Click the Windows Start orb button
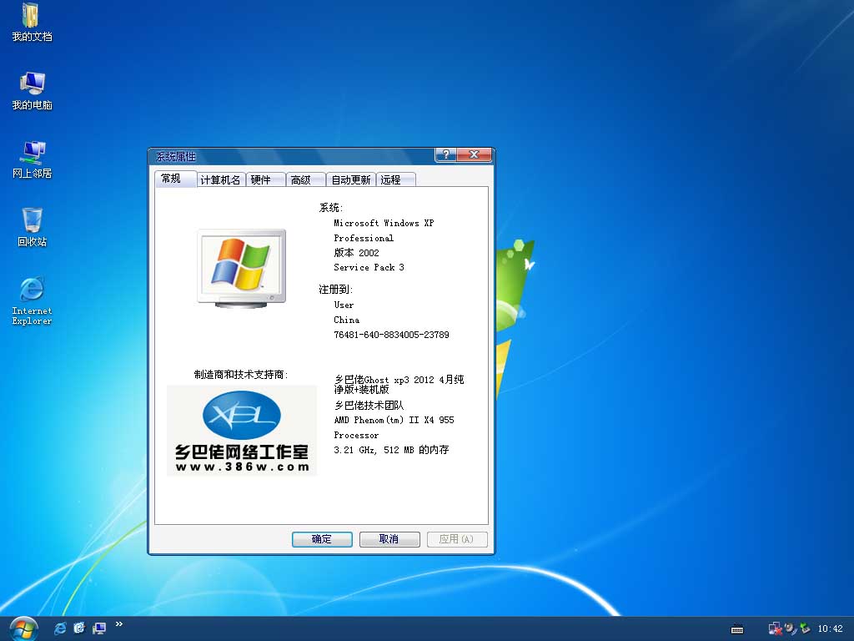The width and height of the screenshot is (854, 641). tap(23, 628)
